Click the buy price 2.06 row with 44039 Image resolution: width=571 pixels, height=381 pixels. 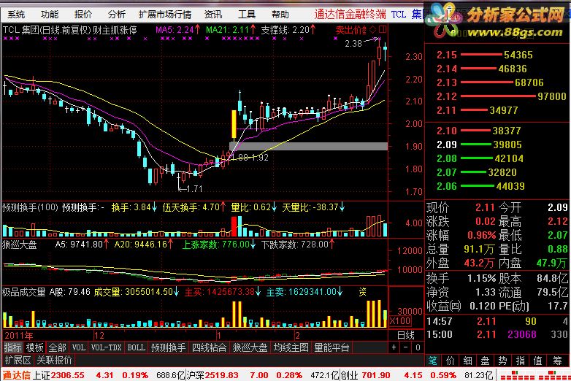coord(480,186)
